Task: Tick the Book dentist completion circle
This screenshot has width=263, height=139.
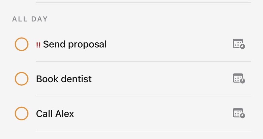Action: (22, 79)
